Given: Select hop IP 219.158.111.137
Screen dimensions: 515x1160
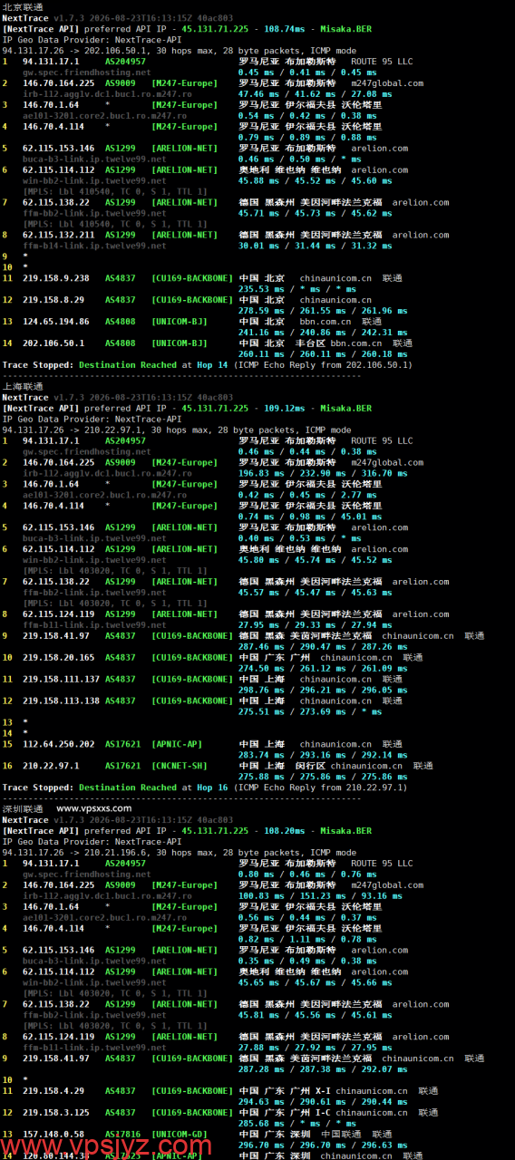Looking at the screenshot, I should [x=61, y=679].
